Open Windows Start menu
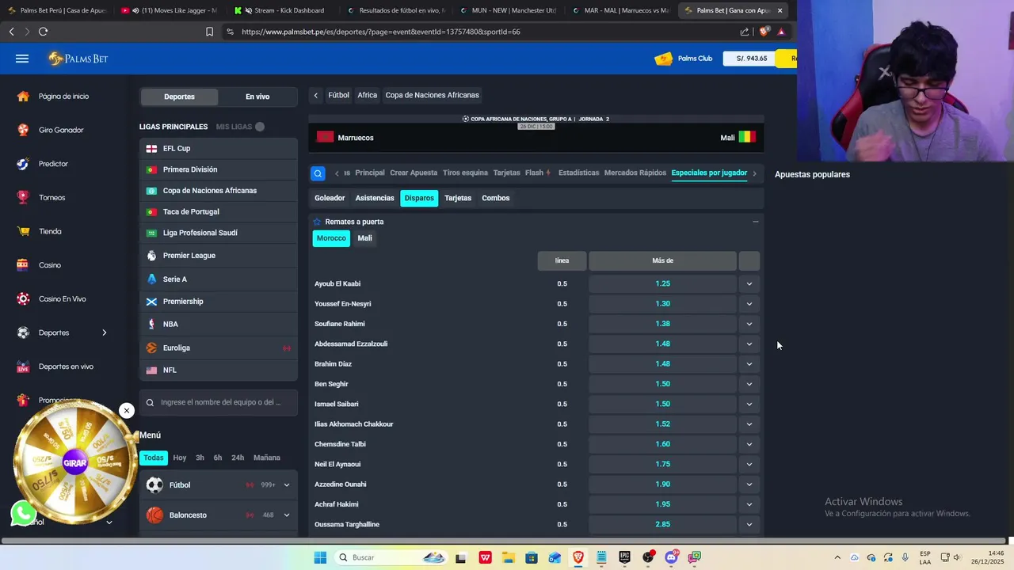This screenshot has width=1014, height=570. point(320,557)
